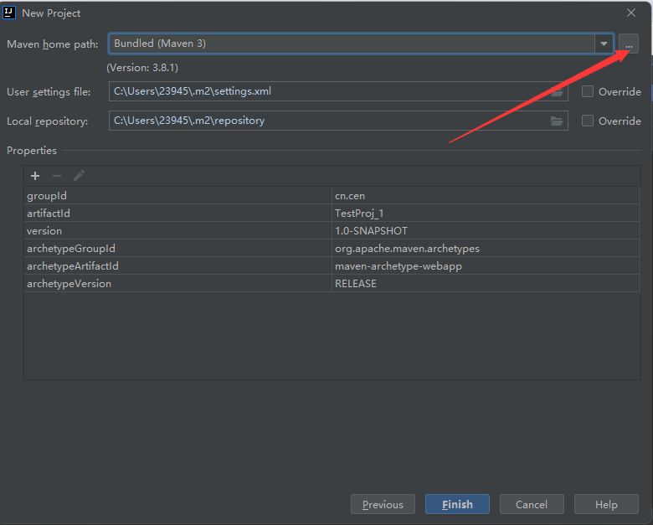
Task: Click the cn.cen value cell
Action: (x=486, y=195)
